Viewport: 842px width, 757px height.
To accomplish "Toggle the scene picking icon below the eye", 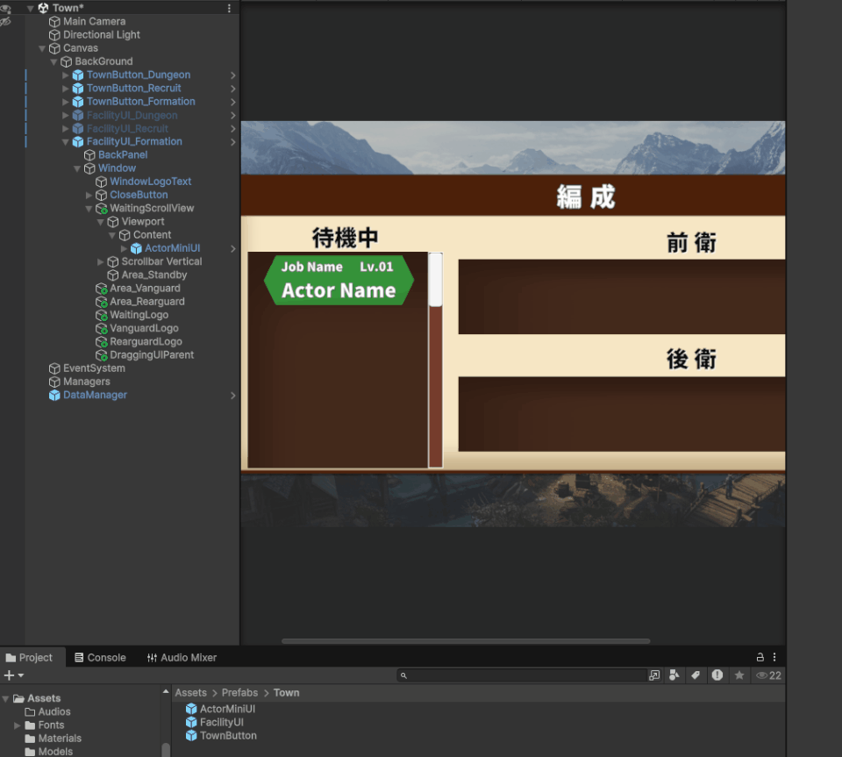I will [5, 22].
